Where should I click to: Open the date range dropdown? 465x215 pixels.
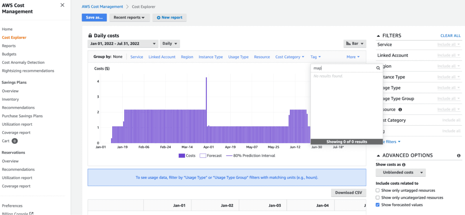pos(123,44)
